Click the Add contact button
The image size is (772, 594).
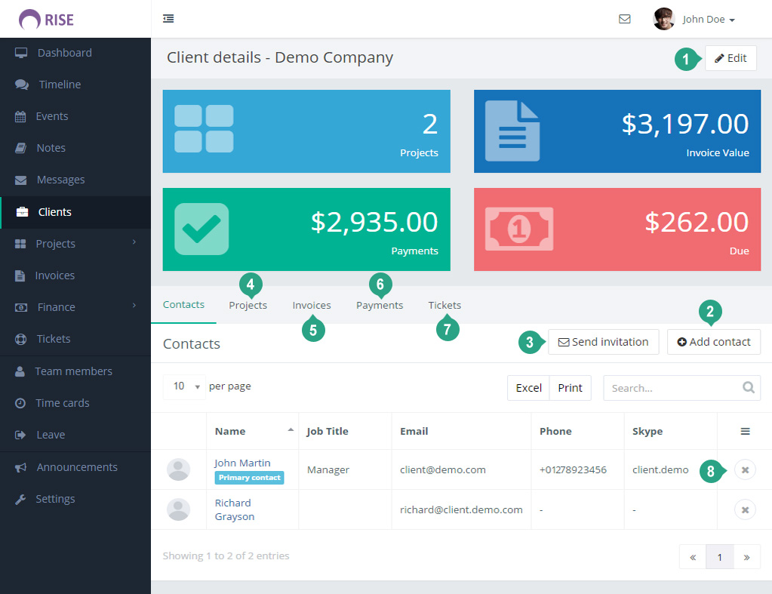click(714, 342)
